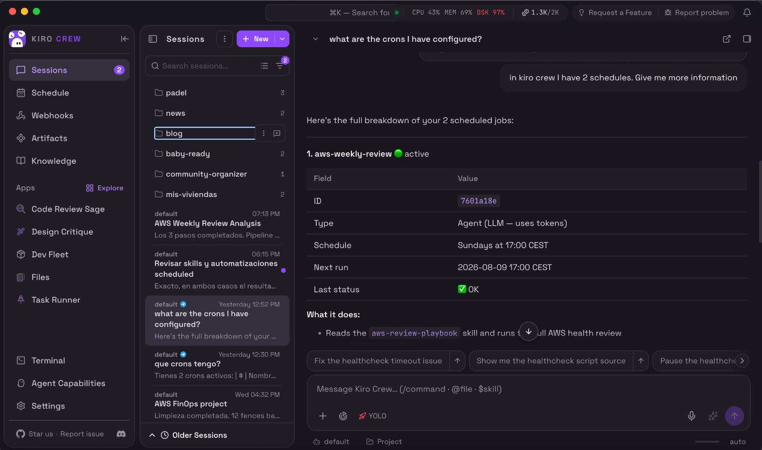Click Report problem
The image size is (762, 450).
(697, 13)
